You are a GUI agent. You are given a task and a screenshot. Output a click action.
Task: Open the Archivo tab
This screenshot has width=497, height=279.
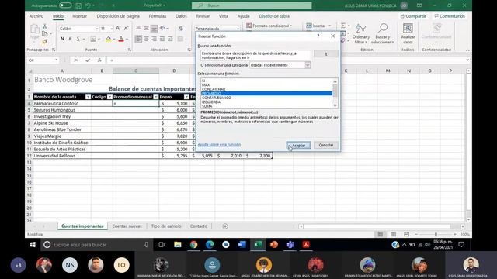(36, 16)
